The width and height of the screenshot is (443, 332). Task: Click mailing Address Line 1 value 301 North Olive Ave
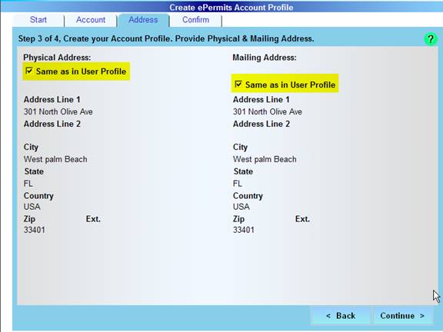pos(268,111)
